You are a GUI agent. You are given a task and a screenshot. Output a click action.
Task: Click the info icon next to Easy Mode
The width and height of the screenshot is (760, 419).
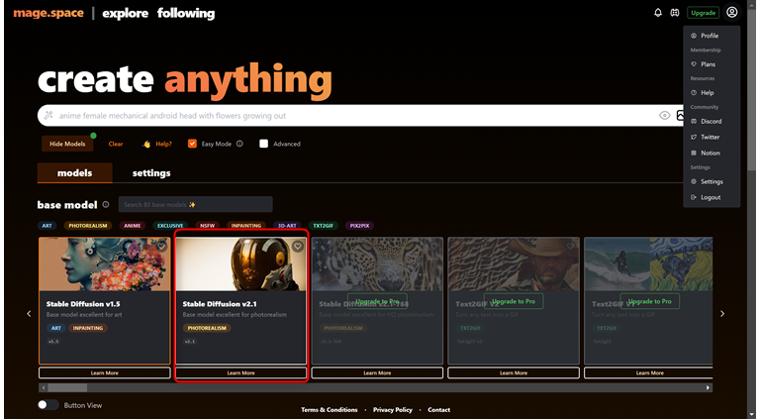click(240, 144)
